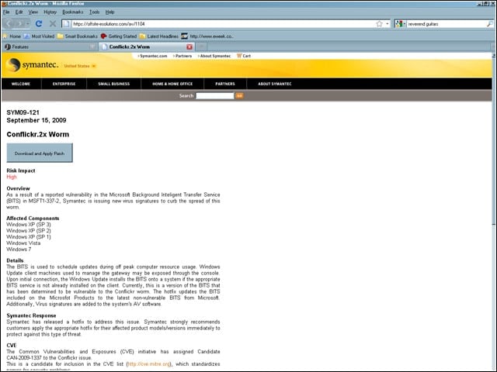Click 'Windows XP (SP 3)' list entry

(29, 225)
